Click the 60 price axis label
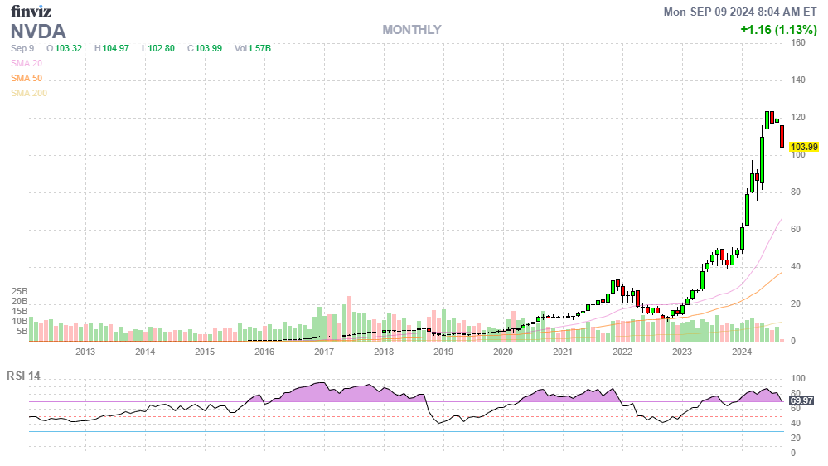 tap(796, 230)
